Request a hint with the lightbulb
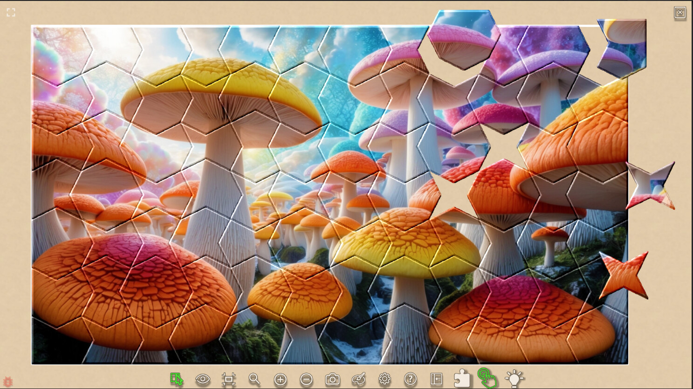This screenshot has height=389, width=693. coord(514,380)
